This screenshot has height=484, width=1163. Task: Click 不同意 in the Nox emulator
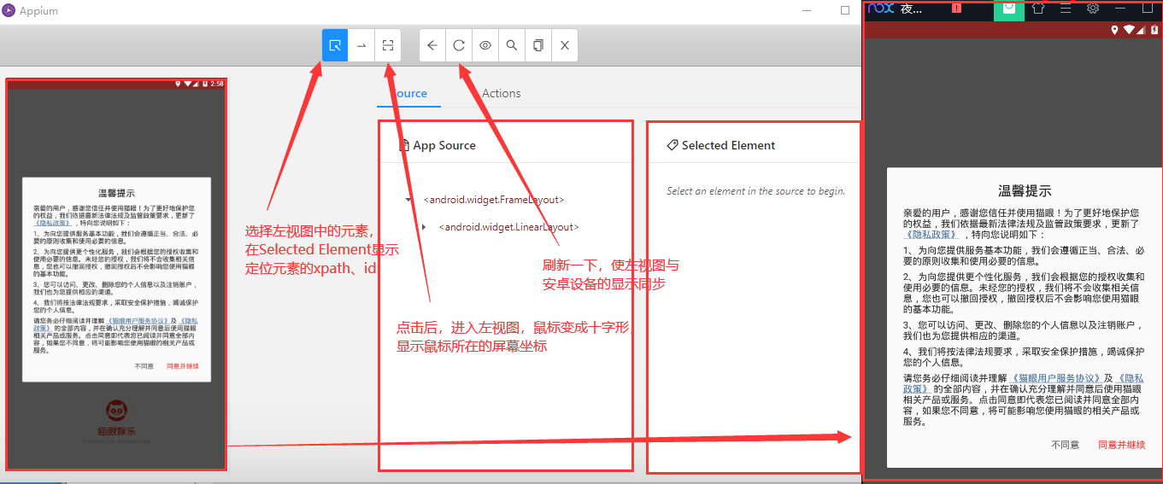[x=1065, y=445]
